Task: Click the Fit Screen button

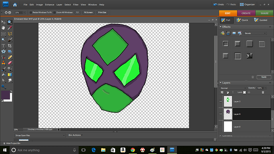Action: 89,12
